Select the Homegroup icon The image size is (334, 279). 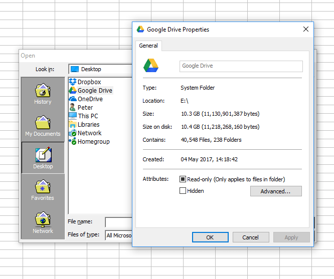(x=73, y=141)
